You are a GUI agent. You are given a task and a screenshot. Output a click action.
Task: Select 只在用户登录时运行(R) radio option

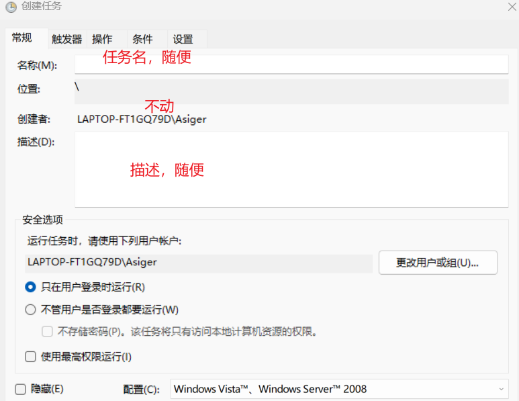[30, 287]
